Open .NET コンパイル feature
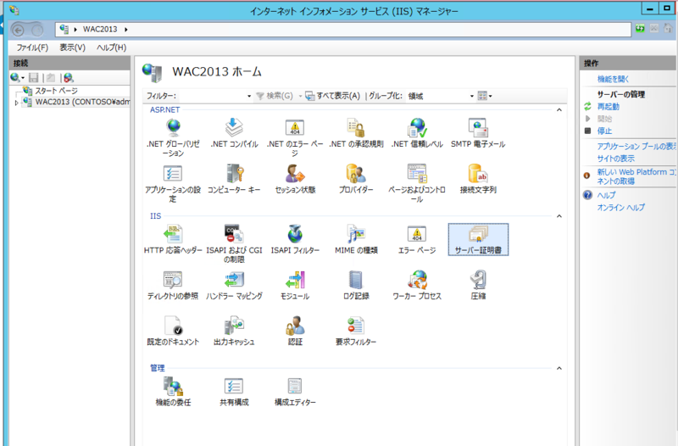The height and width of the screenshot is (446, 678). click(234, 133)
